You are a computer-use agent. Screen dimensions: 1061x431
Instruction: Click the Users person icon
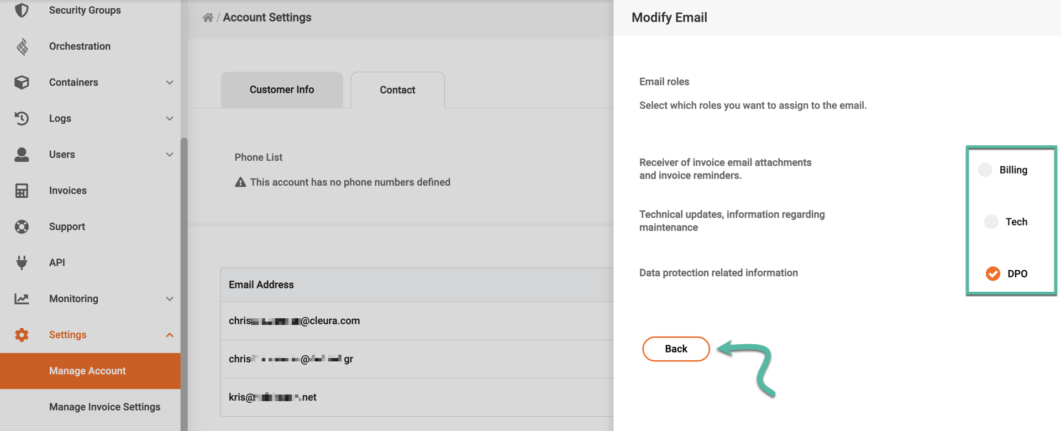(x=22, y=154)
